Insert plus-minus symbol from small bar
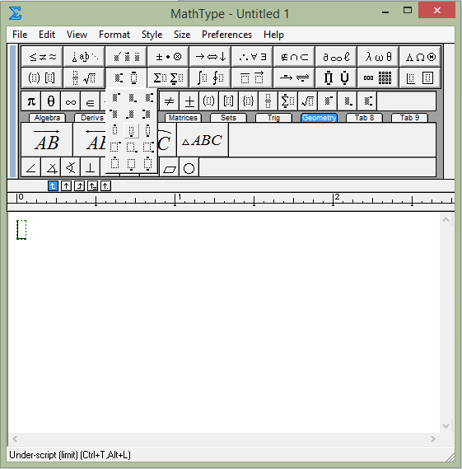 point(189,101)
